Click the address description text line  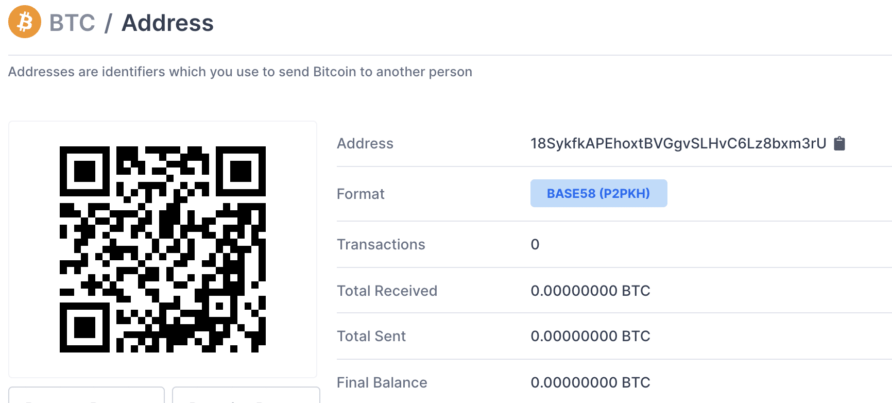pos(240,72)
